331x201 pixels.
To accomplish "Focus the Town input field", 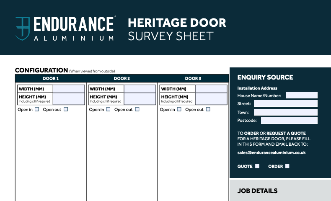I will coord(285,112).
